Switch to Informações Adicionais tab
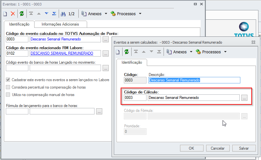The width and height of the screenshot is (261, 160). point(60,24)
